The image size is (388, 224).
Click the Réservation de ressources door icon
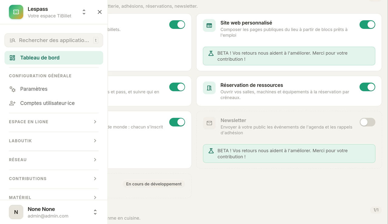click(x=209, y=88)
